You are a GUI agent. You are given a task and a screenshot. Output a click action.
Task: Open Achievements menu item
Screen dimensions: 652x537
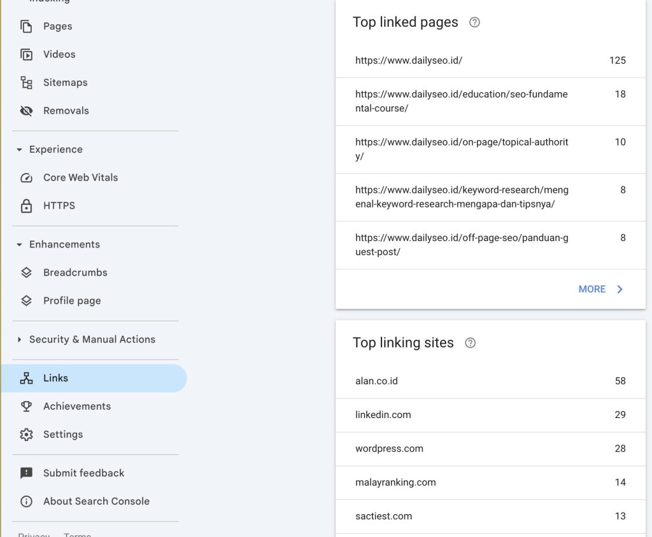94,407
